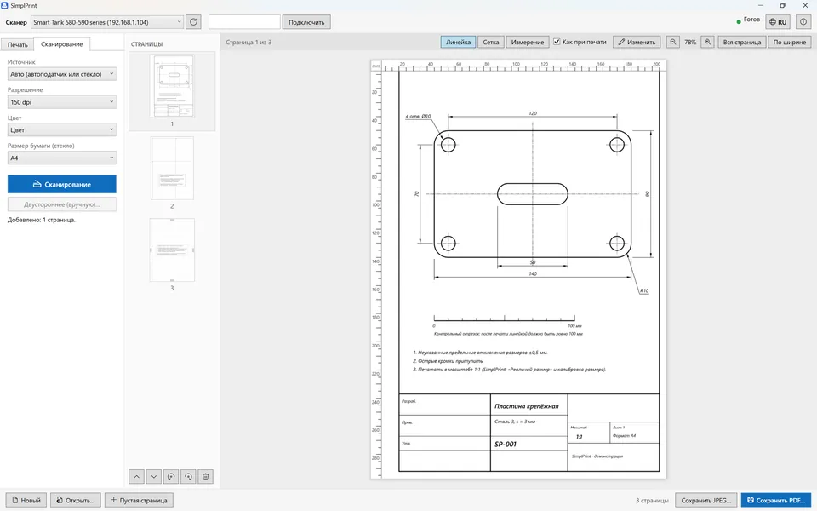Add a blank page with Пустая страница
817x511 pixels.
pyautogui.click(x=139, y=500)
